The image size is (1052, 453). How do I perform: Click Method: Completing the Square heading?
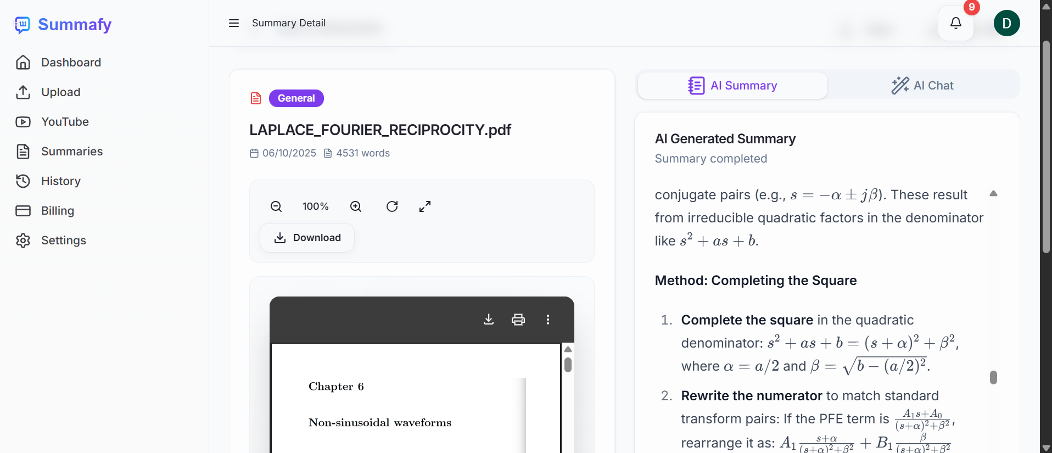pyautogui.click(x=756, y=281)
